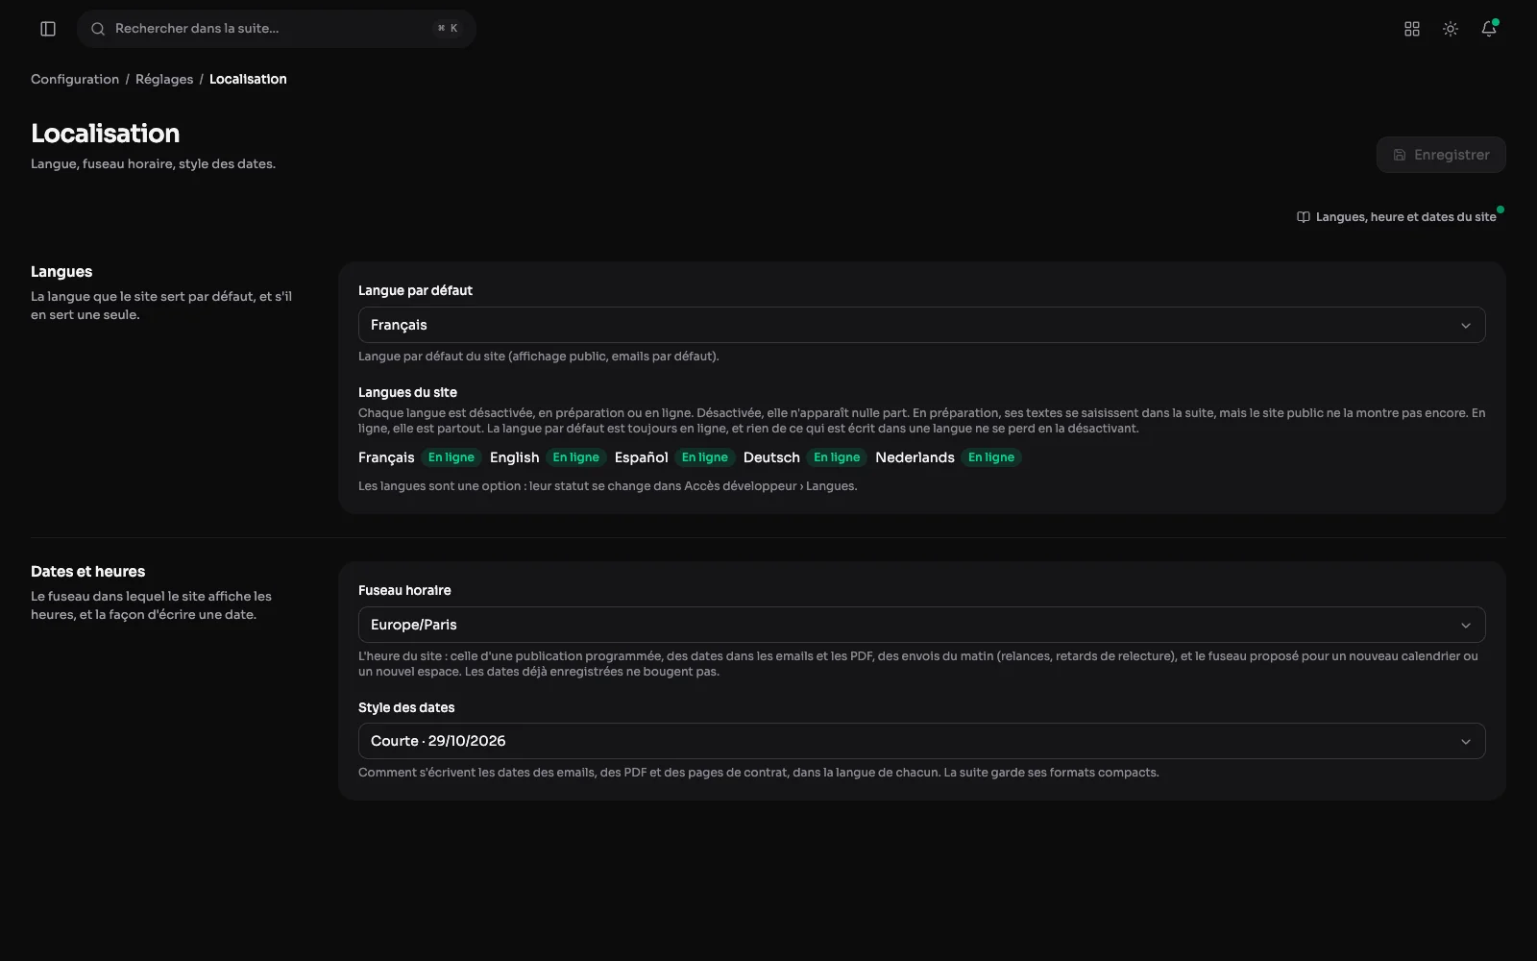The height and width of the screenshot is (961, 1537).
Task: Open the Style des dates dropdown
Action: click(922, 741)
